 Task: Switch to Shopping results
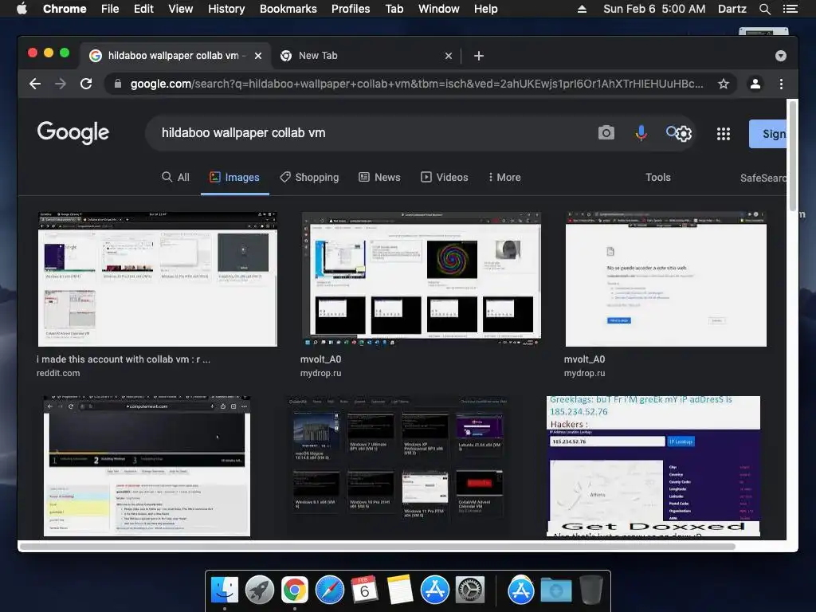[x=309, y=177]
